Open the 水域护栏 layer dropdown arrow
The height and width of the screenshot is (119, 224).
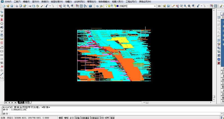click(155, 6)
